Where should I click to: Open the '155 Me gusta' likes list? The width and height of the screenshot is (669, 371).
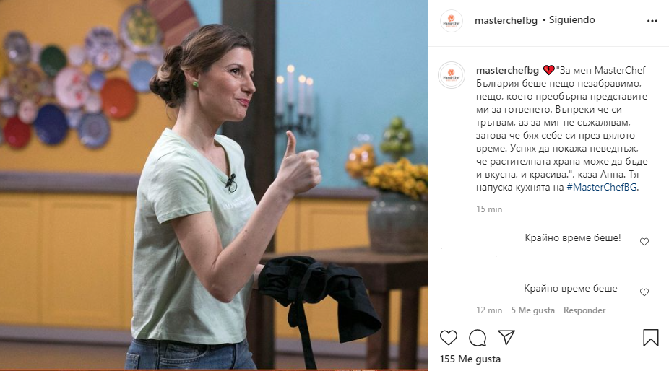pos(470,359)
